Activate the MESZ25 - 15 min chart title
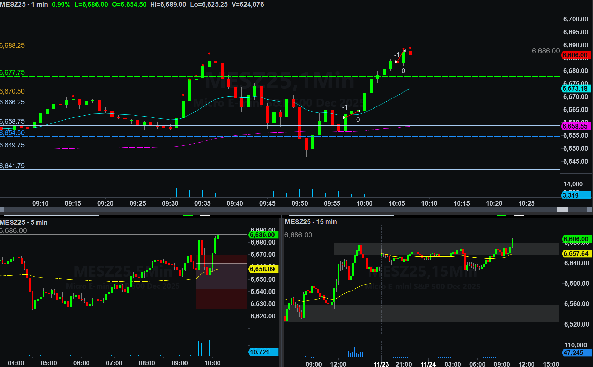The width and height of the screenshot is (593, 367). tap(311, 222)
